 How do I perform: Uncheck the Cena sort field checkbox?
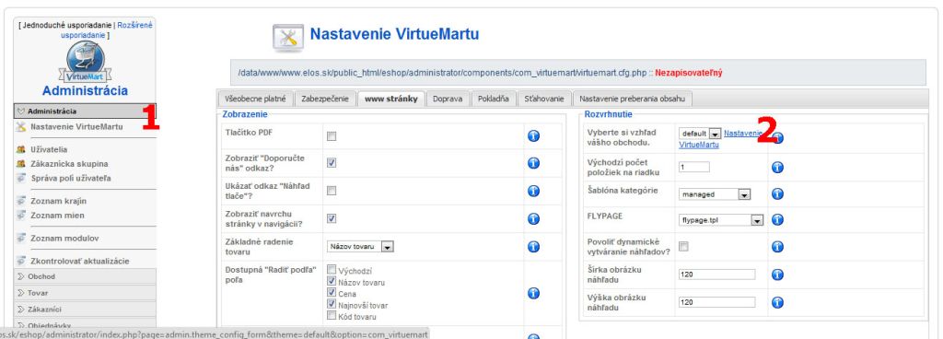[332, 293]
